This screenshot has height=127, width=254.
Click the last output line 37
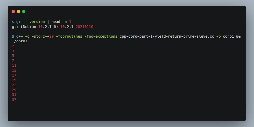tap(14, 100)
